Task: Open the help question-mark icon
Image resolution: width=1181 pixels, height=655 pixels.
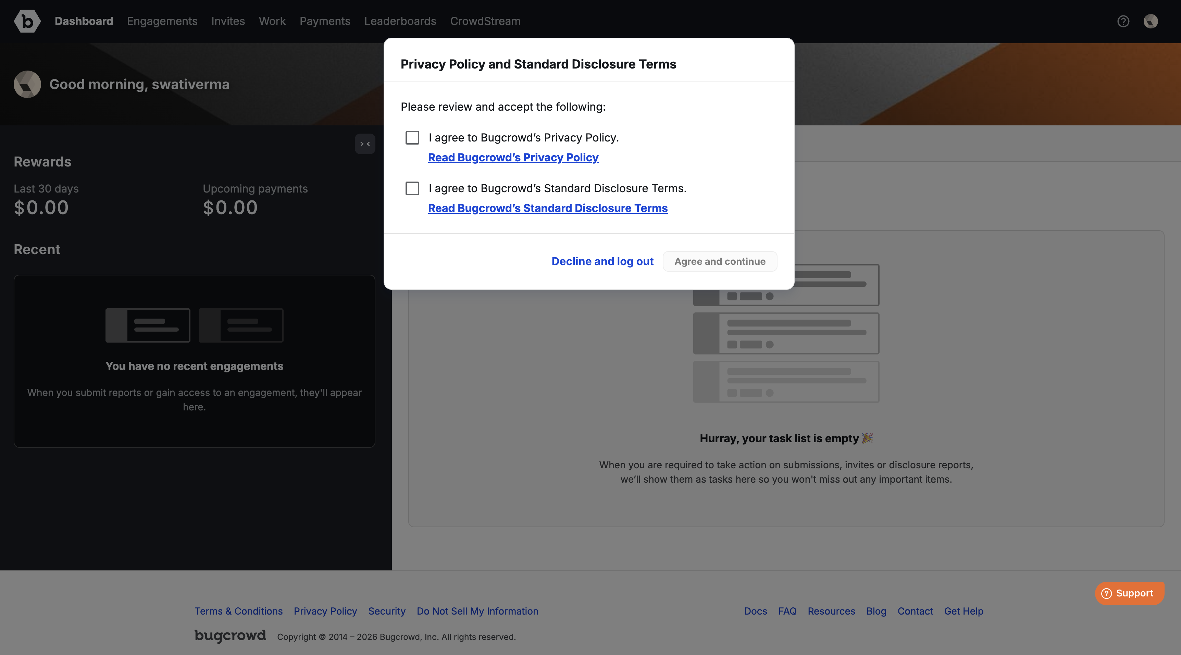Action: pos(1123,21)
